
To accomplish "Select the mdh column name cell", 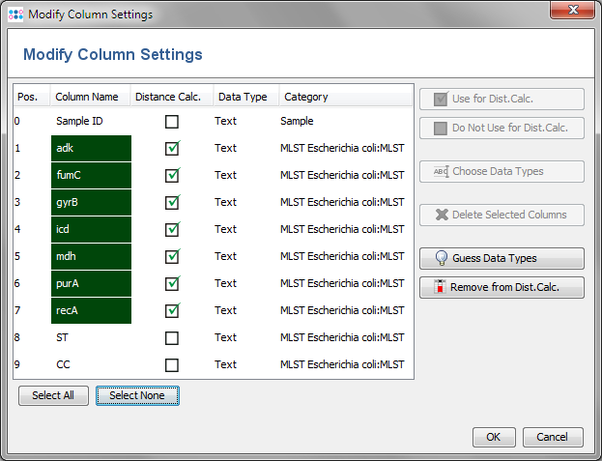I will coord(91,257).
